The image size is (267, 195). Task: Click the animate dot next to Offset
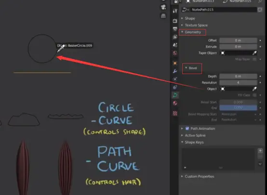pos(260,40)
